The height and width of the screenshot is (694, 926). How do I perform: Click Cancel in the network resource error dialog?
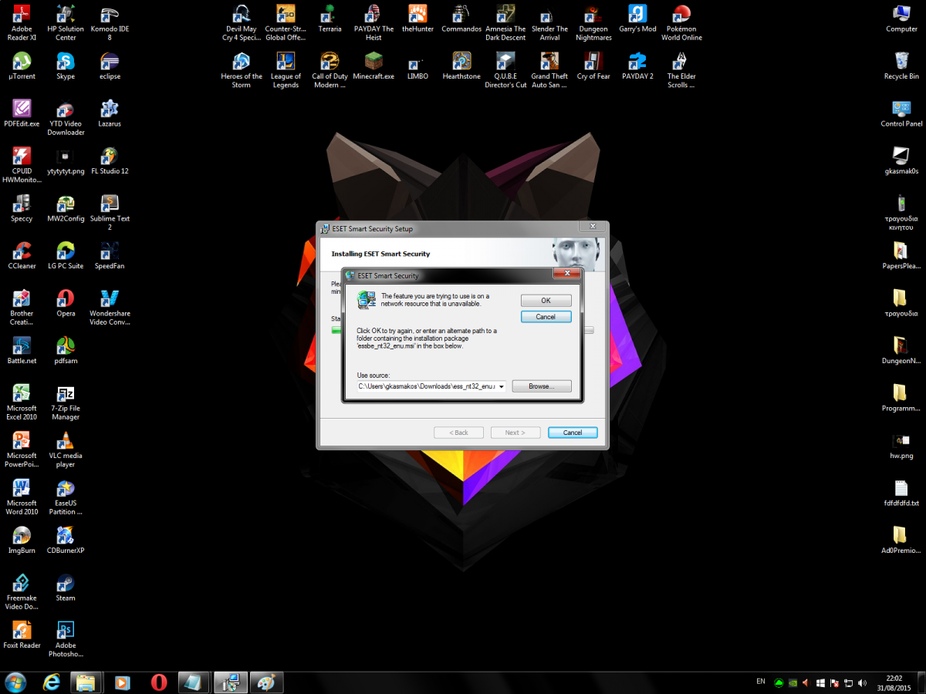tap(546, 317)
